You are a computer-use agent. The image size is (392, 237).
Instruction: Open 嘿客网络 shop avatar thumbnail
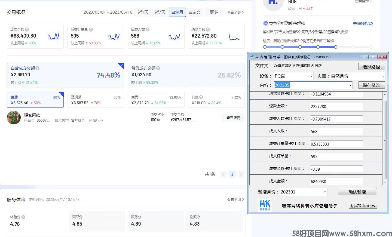[x=14, y=118]
